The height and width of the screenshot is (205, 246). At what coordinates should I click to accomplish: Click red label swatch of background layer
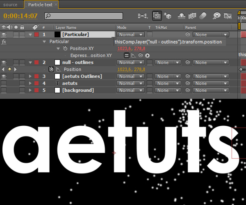coord(36,90)
